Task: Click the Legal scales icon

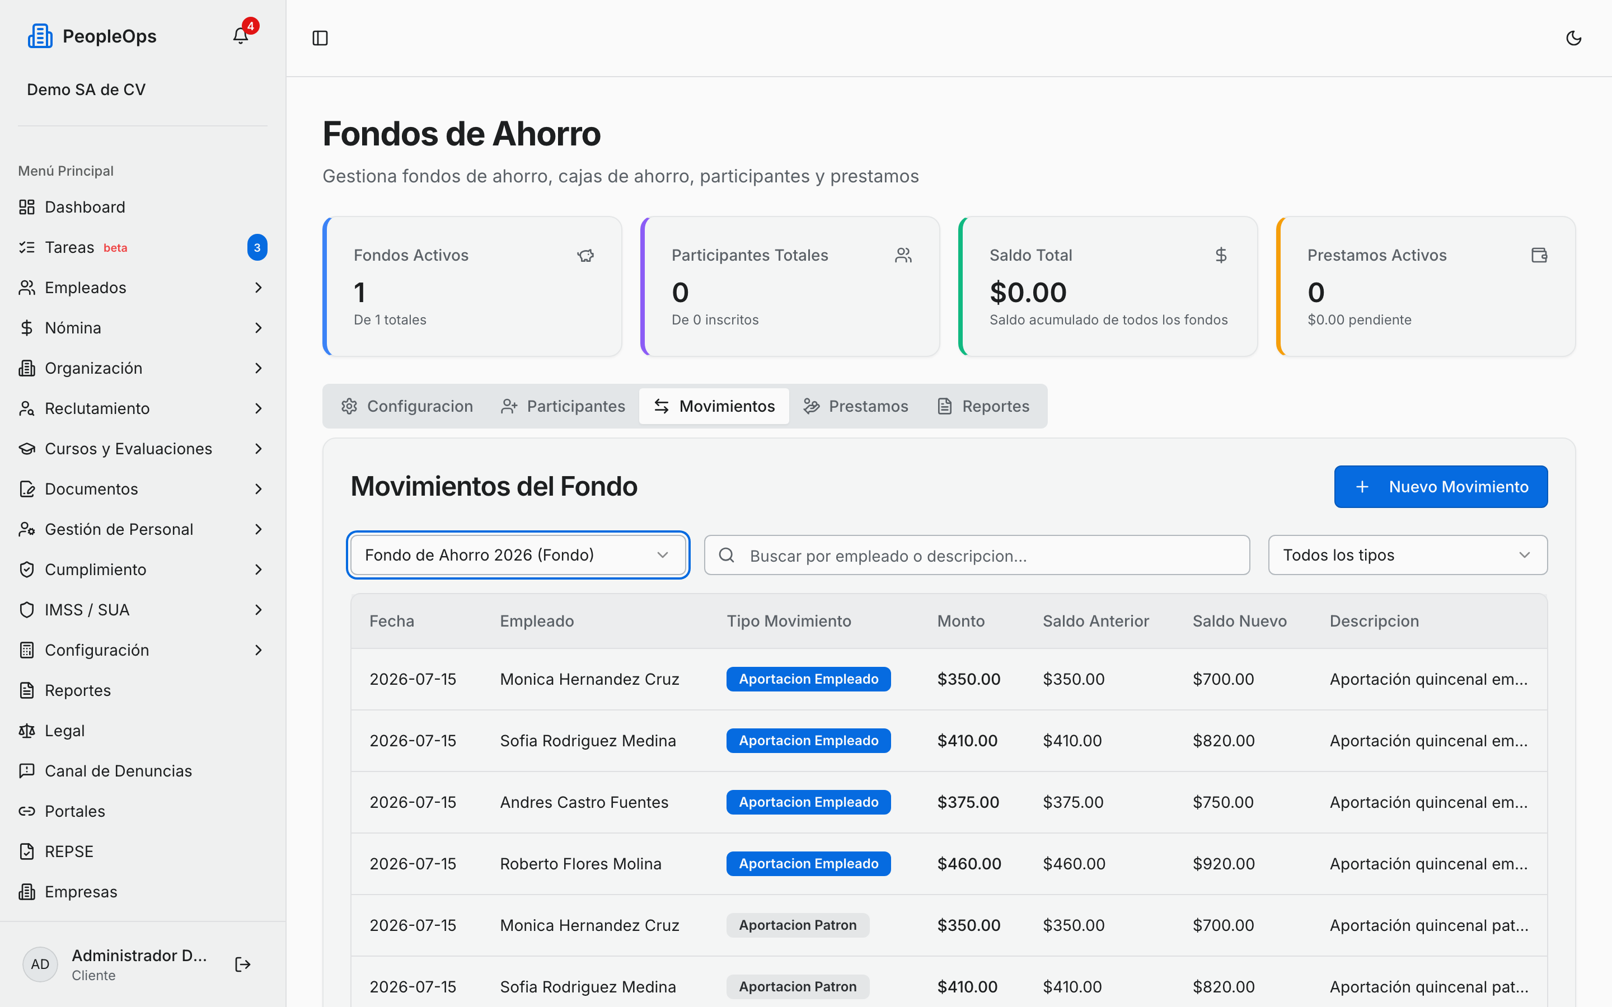Action: 27,731
